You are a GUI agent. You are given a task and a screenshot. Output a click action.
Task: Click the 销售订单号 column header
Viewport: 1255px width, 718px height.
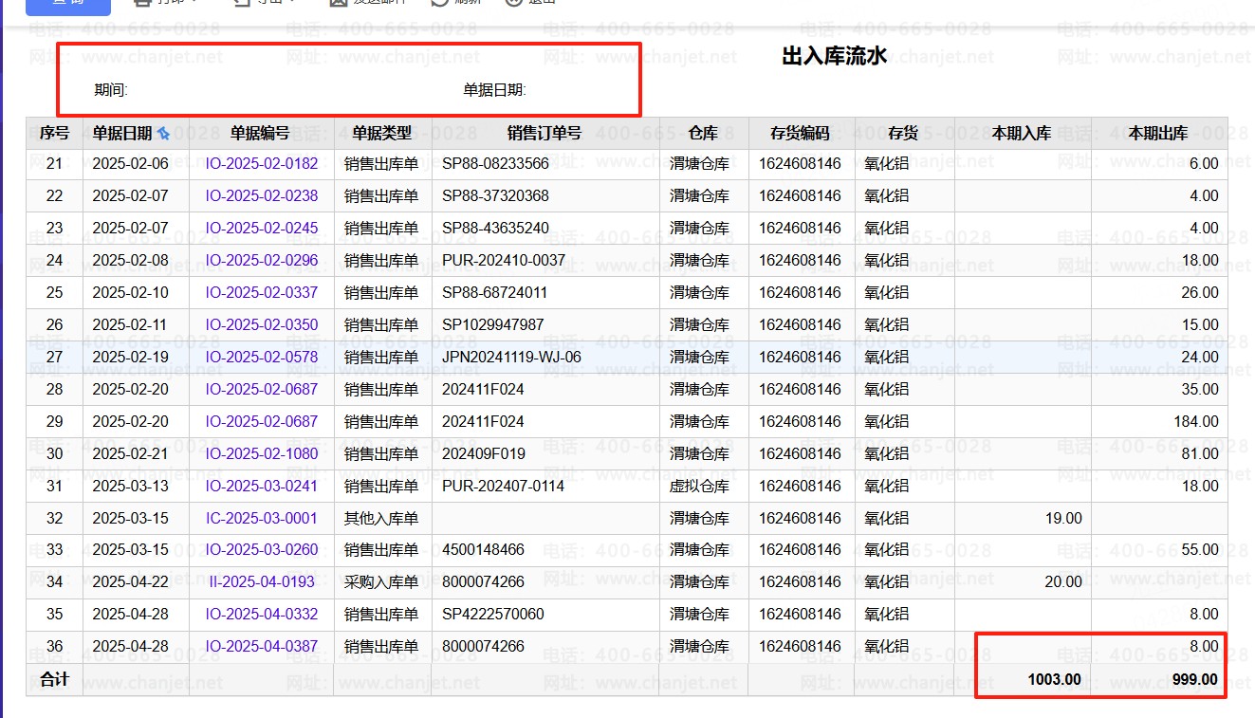544,134
